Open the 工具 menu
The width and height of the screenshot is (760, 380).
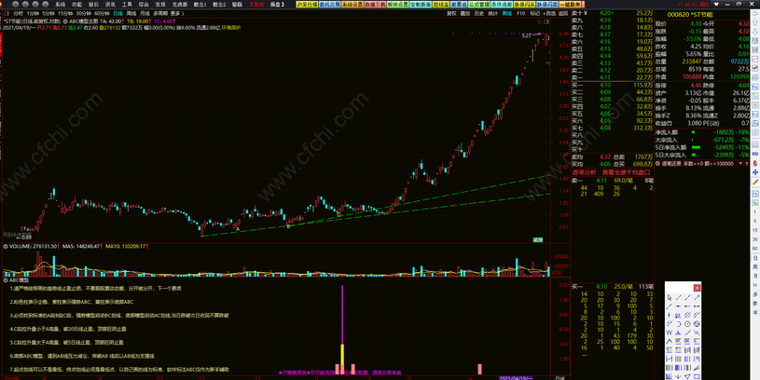(127, 5)
